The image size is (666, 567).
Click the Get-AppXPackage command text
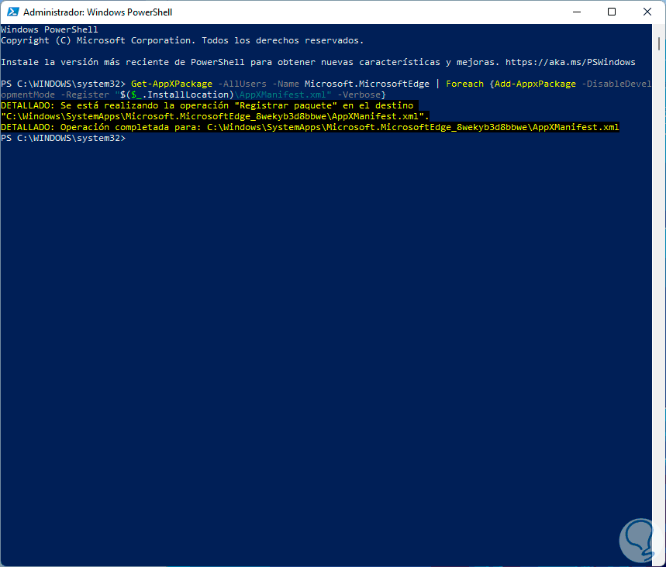pyautogui.click(x=171, y=84)
